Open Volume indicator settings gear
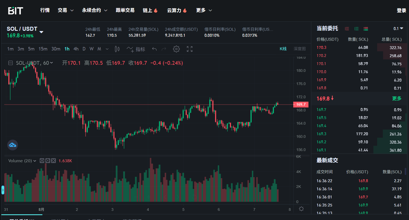 48,161
